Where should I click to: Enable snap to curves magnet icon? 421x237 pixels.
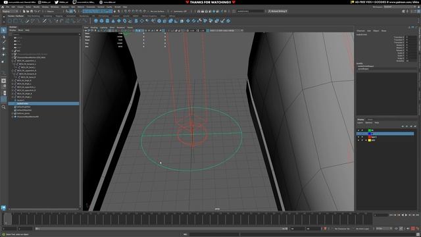click(130, 11)
